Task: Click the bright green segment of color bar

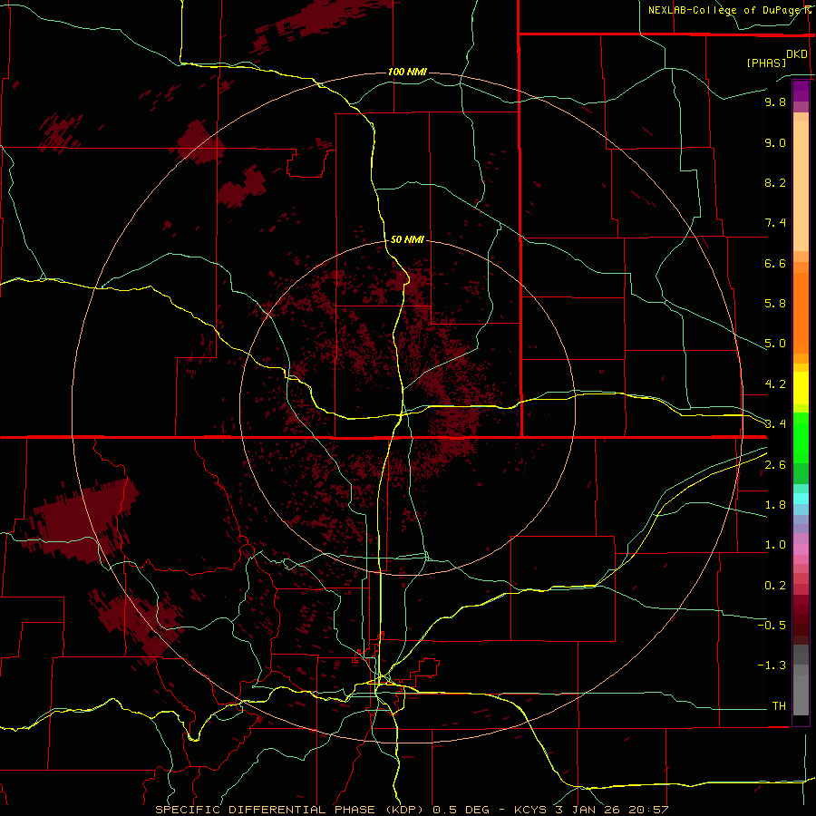Action: tap(801, 437)
